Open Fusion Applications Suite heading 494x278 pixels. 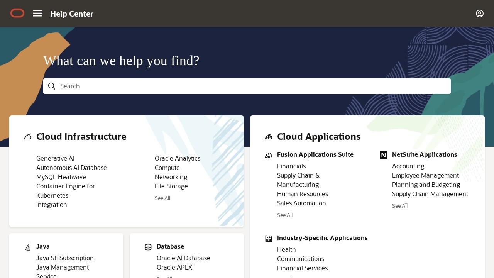pos(315,154)
